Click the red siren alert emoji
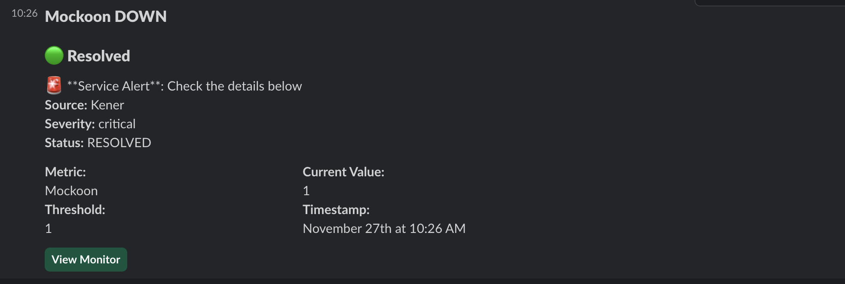 54,85
